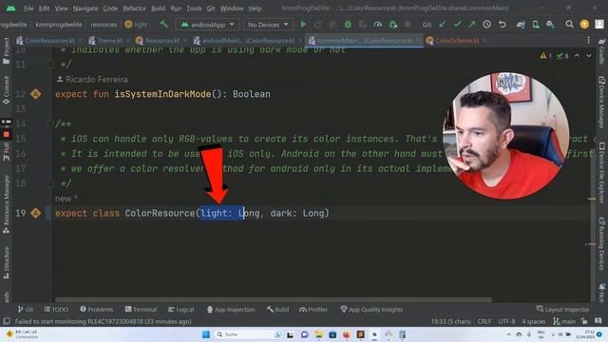Open the Problems tool window
Image resolution: width=608 pixels, height=342 pixels.
click(x=97, y=310)
